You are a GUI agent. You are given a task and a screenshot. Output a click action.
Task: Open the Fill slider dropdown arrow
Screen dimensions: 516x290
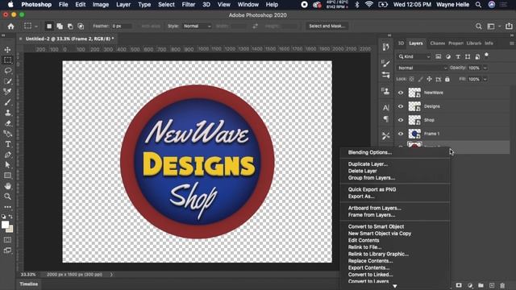pyautogui.click(x=485, y=79)
